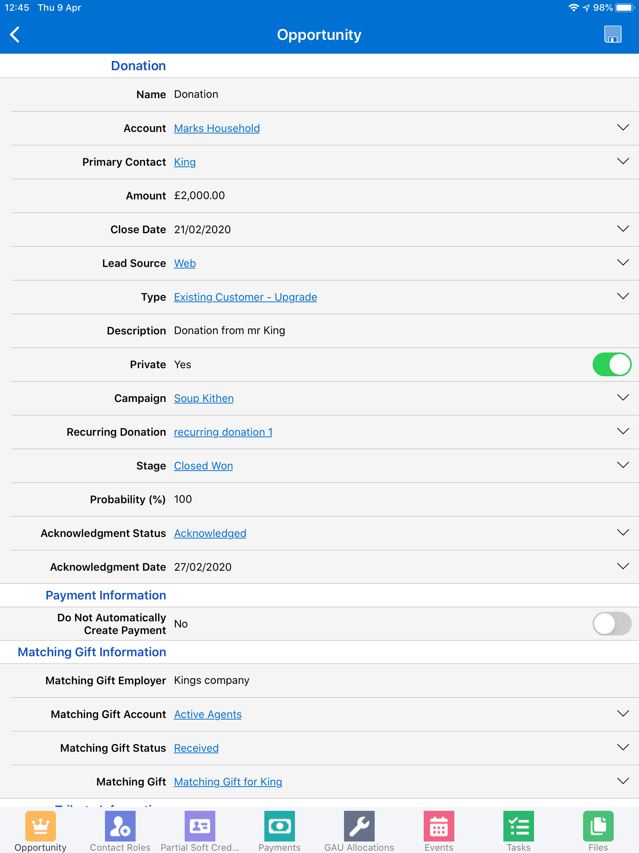Expand the Campaign dropdown chevron
The height and width of the screenshot is (853, 639).
click(x=623, y=398)
